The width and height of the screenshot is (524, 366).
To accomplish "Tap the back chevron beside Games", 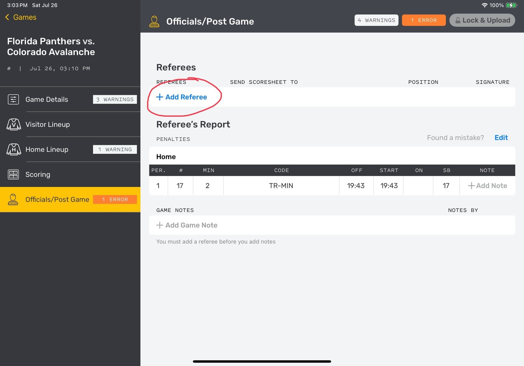I will coord(7,17).
